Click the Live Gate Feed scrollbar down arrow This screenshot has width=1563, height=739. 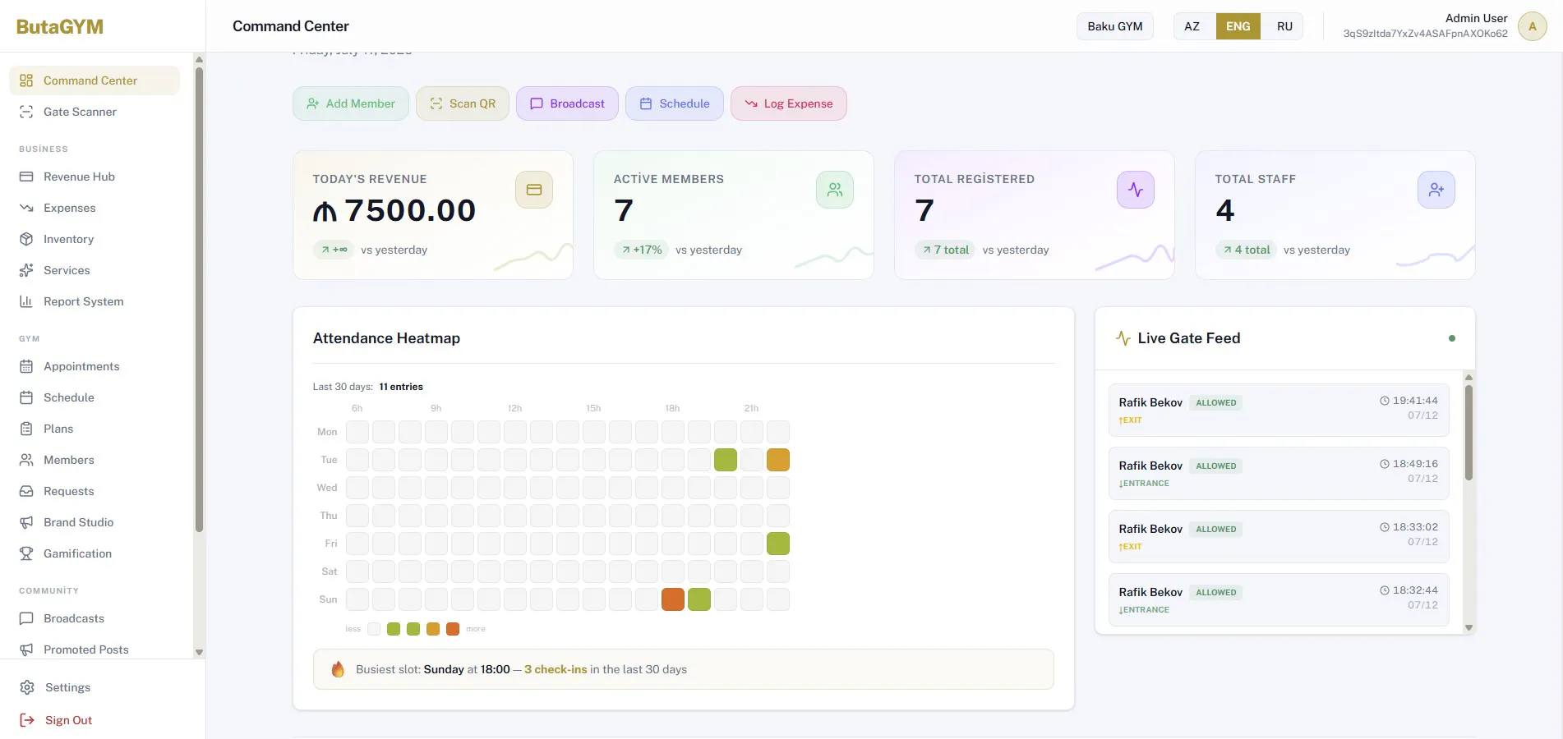[x=1469, y=627]
